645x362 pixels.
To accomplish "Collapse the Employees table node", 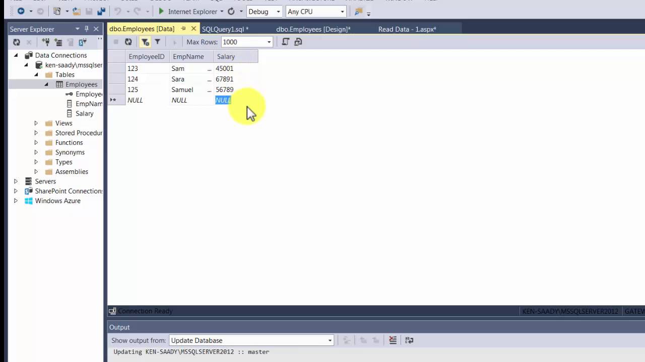I will click(46, 84).
